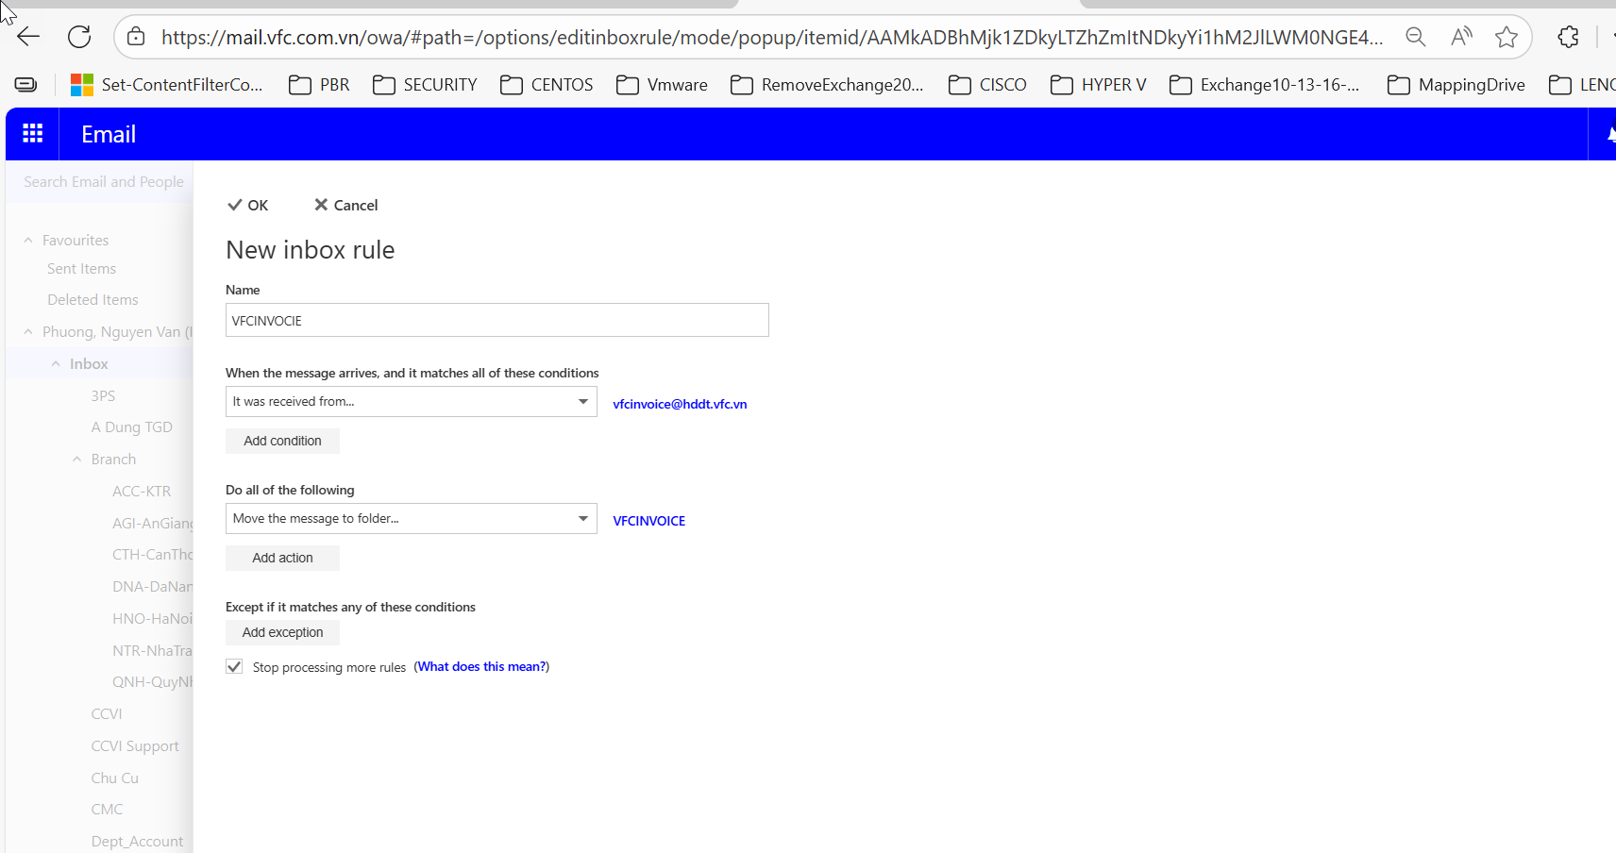Viewport: 1616px width, 853px height.
Task: Collapse the Favourites folder group
Action: [x=28, y=241]
